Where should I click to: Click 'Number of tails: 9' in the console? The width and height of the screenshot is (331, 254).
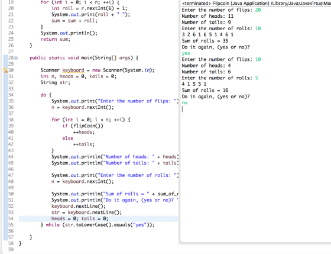(x=206, y=22)
